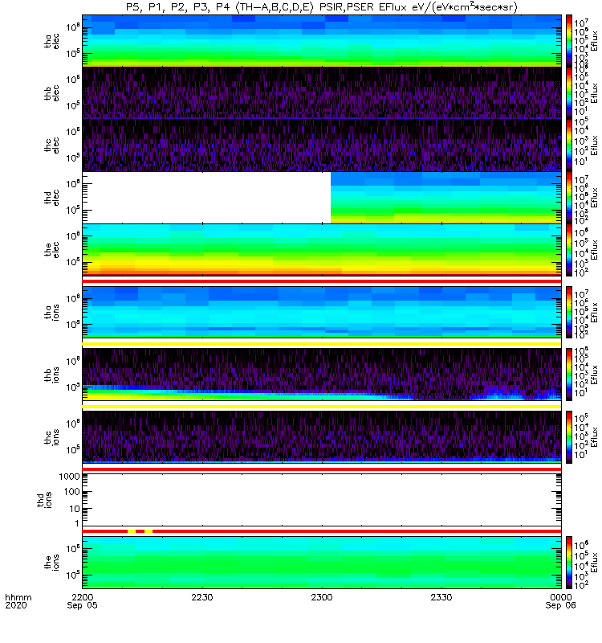
Task: Click the red status bar below the elec
Action: [322, 281]
